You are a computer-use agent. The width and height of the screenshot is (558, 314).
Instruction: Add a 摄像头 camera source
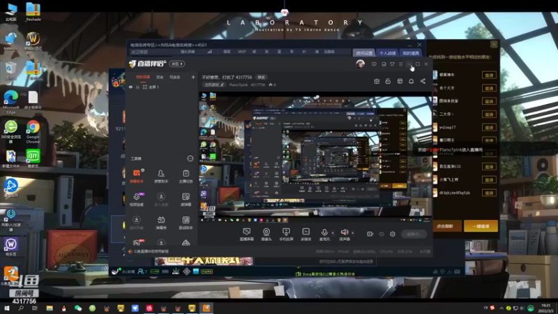click(266, 234)
